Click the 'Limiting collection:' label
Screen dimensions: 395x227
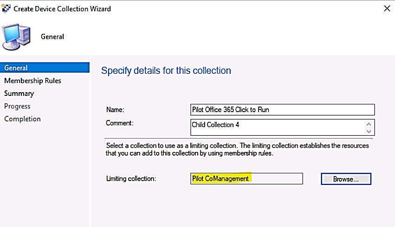click(x=131, y=179)
